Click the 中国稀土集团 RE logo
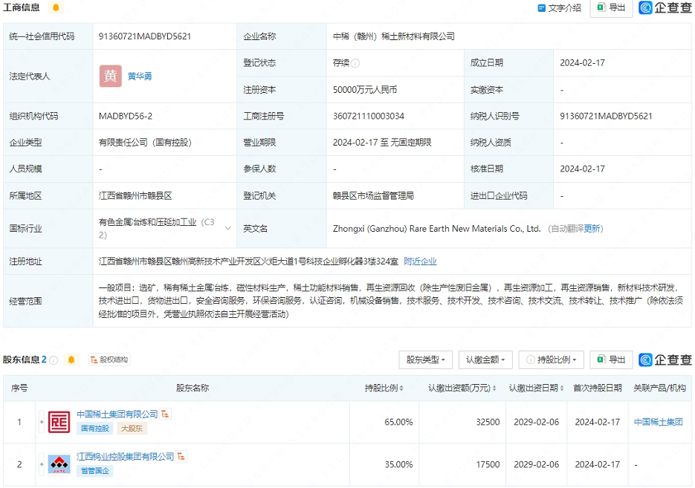695x488 pixels. click(59, 422)
